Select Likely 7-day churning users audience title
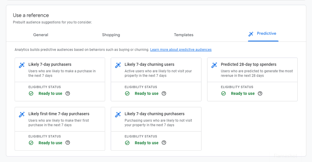Viewport: 312px width, 162px height. pos(149,64)
